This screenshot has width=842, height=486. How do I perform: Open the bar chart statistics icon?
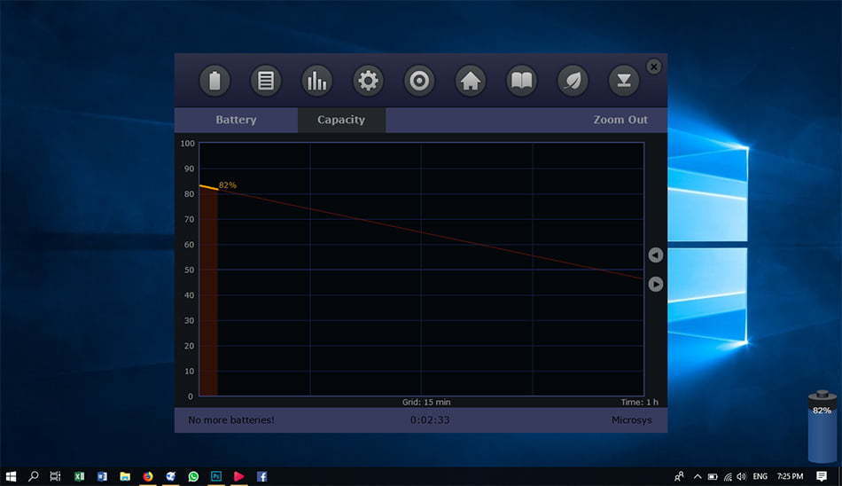coord(316,82)
